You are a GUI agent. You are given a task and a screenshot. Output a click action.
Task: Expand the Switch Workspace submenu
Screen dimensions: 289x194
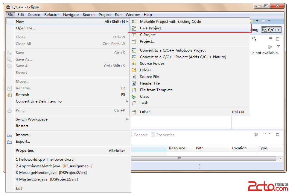point(127,119)
